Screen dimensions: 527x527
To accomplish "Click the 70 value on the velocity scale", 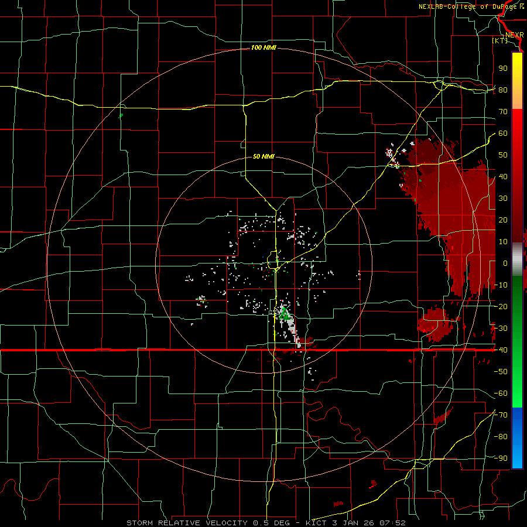I will (503, 112).
